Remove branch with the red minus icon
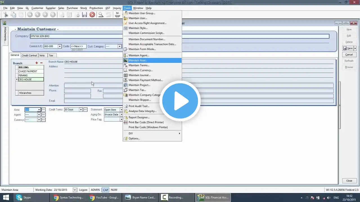The height and width of the screenshot is (202, 360). pyautogui.click(x=41, y=63)
